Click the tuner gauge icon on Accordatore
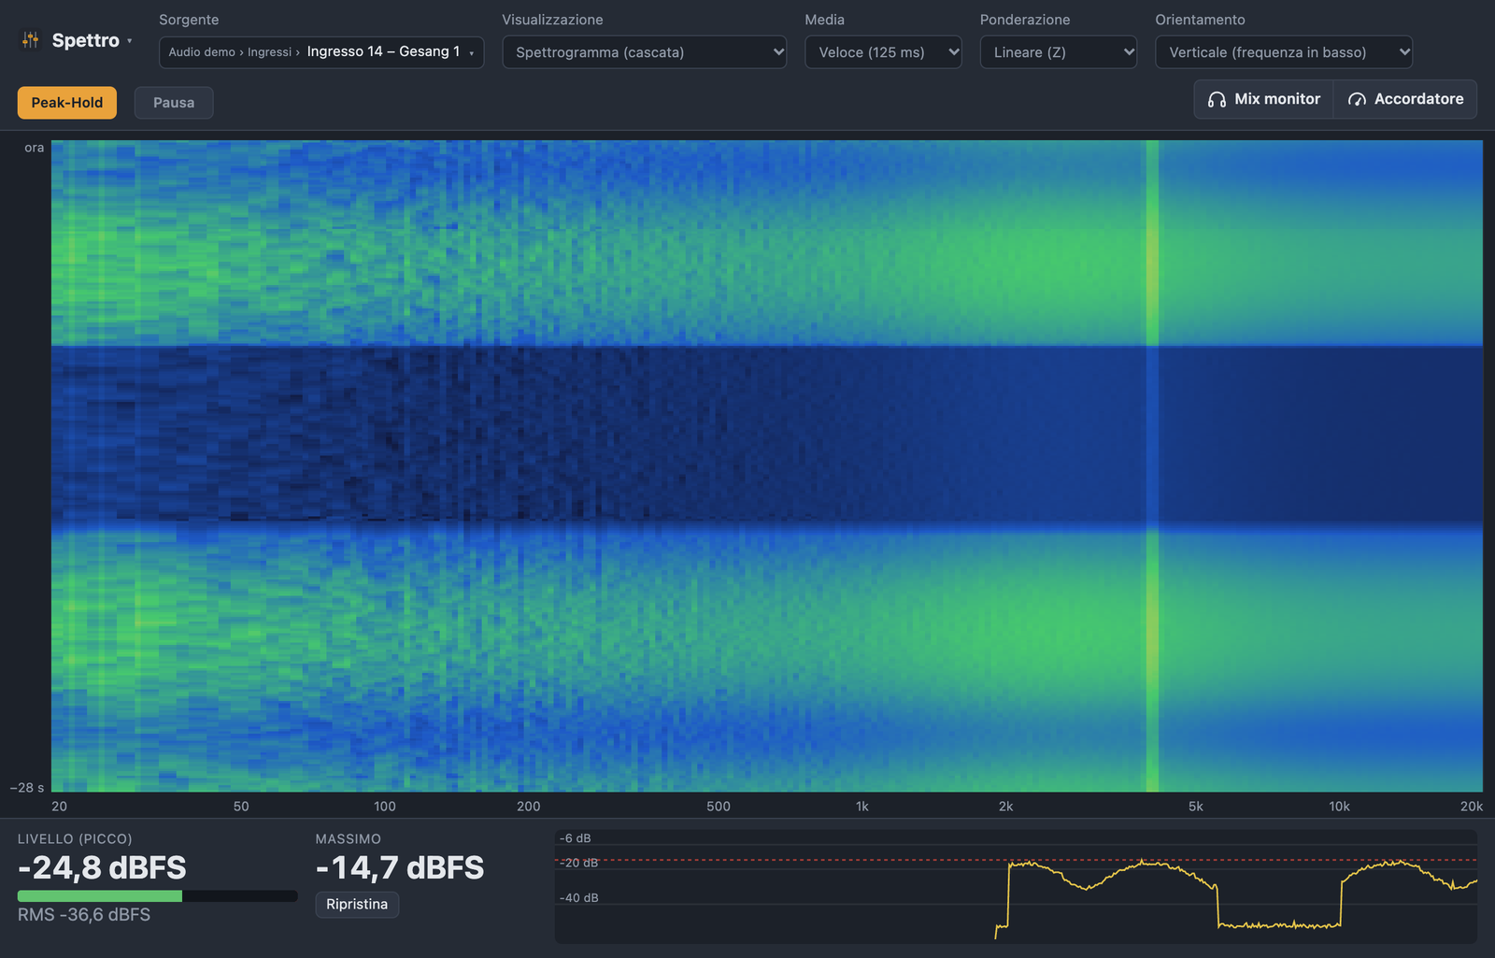Screen dimensions: 1495x958 (x=1357, y=99)
